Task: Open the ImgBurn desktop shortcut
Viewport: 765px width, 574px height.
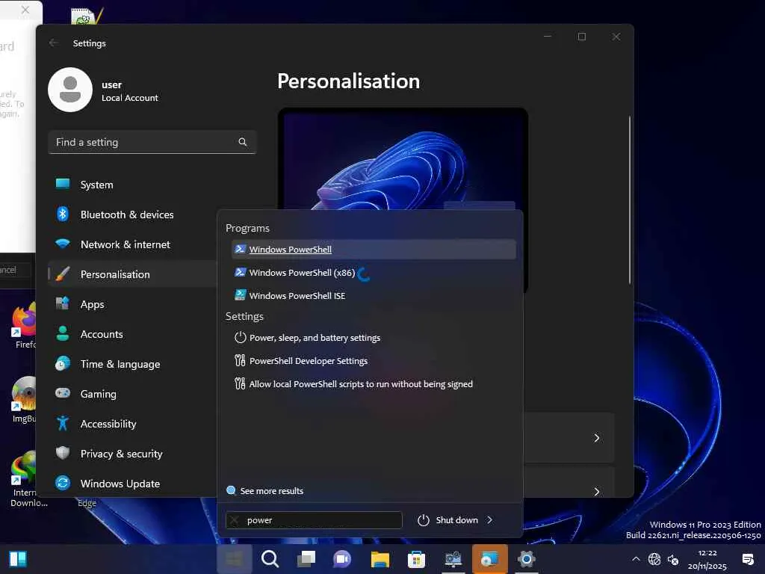Action: [x=25, y=400]
